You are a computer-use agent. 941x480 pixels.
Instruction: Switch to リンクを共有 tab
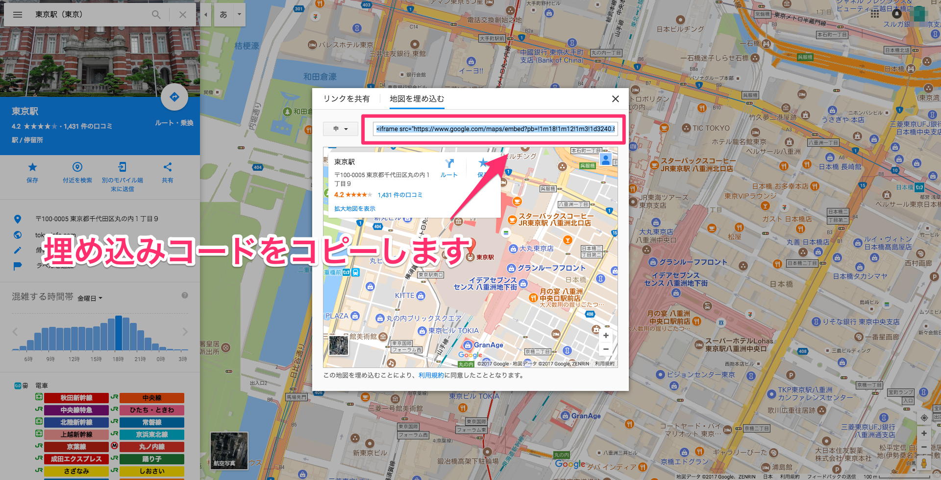point(347,99)
